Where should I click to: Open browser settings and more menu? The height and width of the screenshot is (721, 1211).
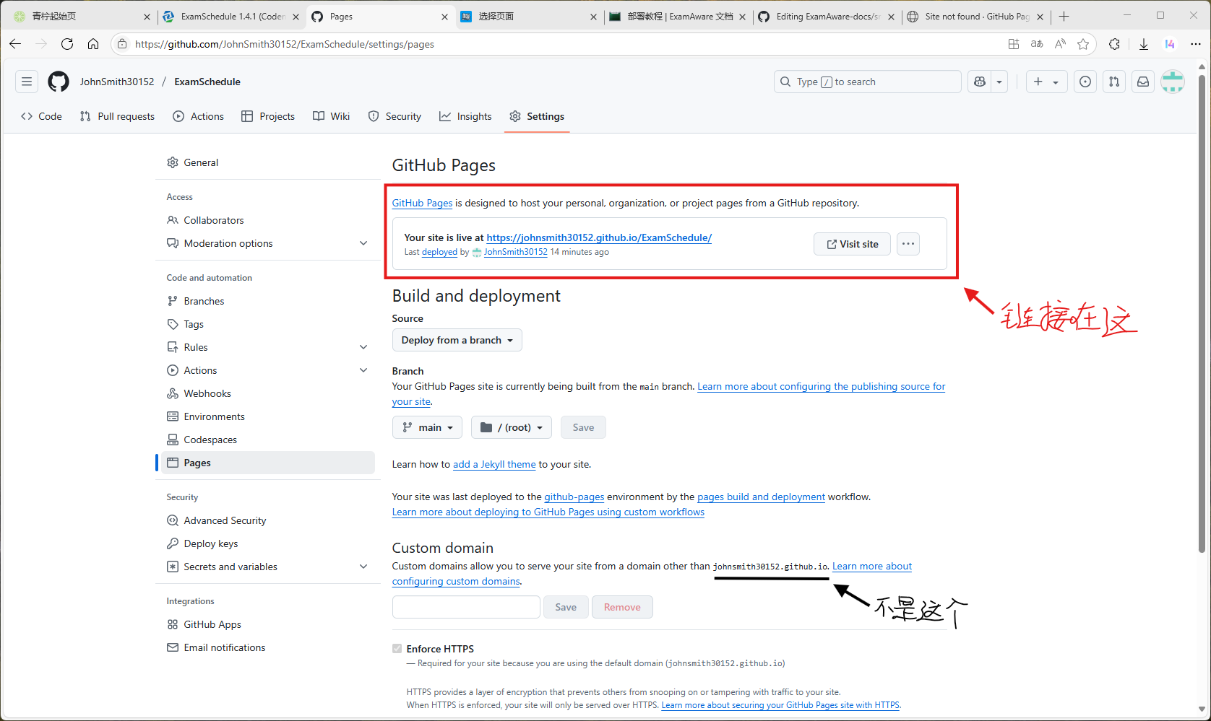[x=1196, y=44]
